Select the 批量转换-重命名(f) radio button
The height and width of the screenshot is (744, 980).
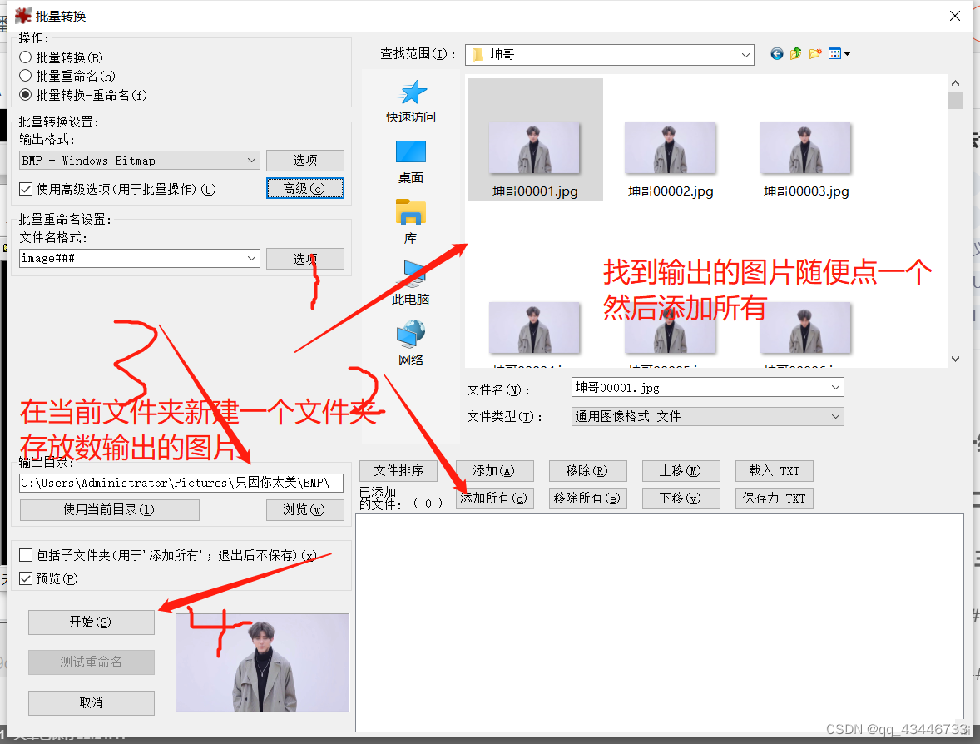coord(26,94)
